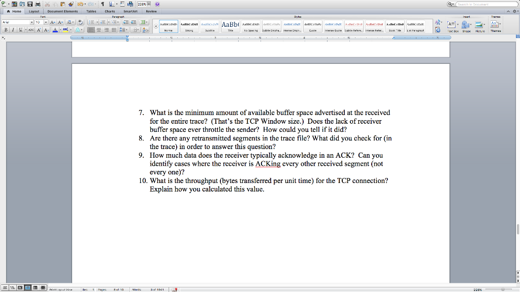Insert a Picture from the Insert group
The height and width of the screenshot is (292, 520).
click(479, 24)
